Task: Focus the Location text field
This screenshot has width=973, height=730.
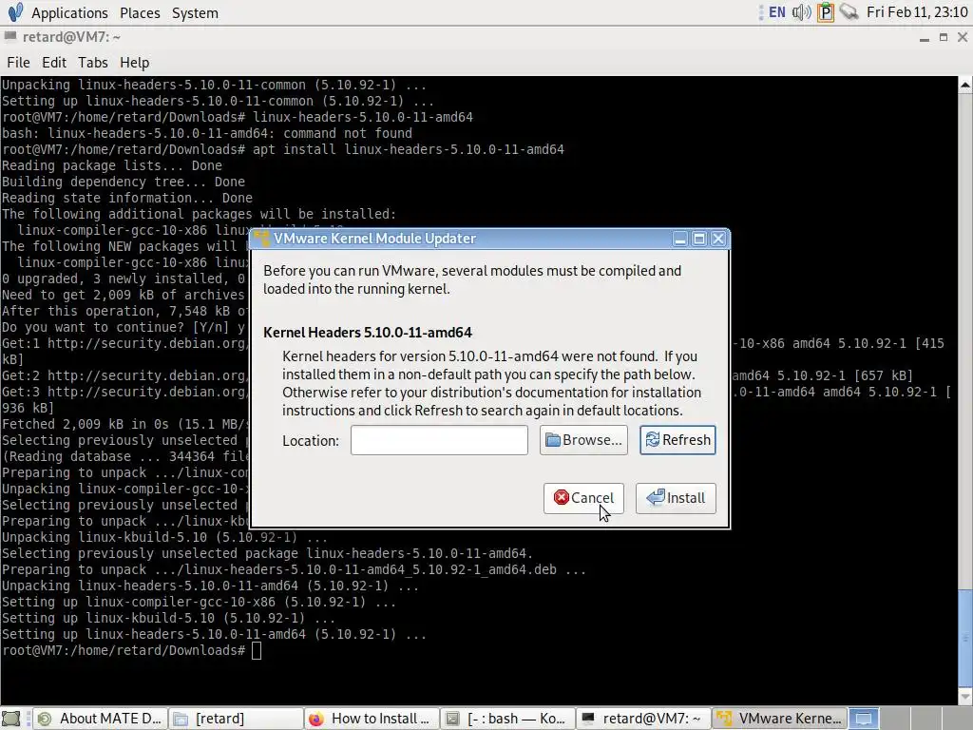Action: pos(439,440)
